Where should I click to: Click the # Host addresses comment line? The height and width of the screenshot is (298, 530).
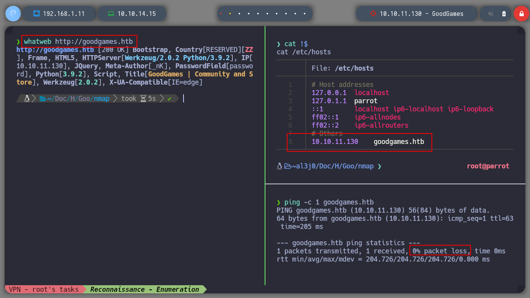(x=343, y=85)
